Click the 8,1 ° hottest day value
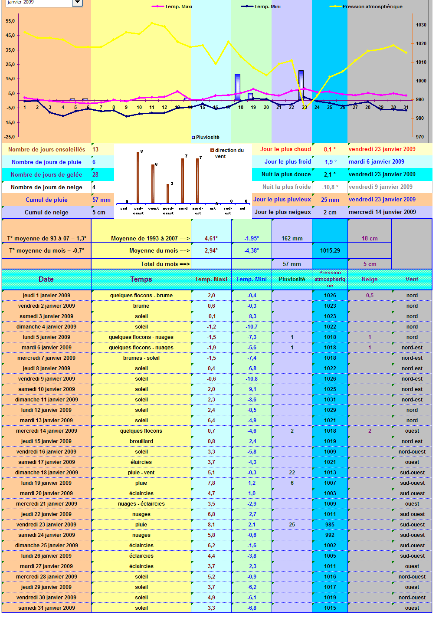Image resolution: width=439 pixels, height=618 pixels. [x=330, y=149]
